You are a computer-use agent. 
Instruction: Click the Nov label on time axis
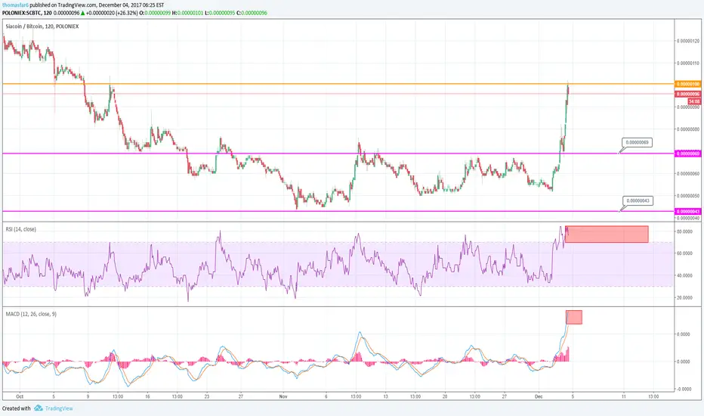pyautogui.click(x=283, y=396)
